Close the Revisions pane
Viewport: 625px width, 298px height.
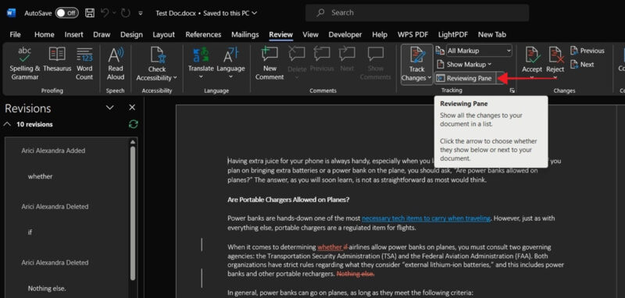point(132,108)
